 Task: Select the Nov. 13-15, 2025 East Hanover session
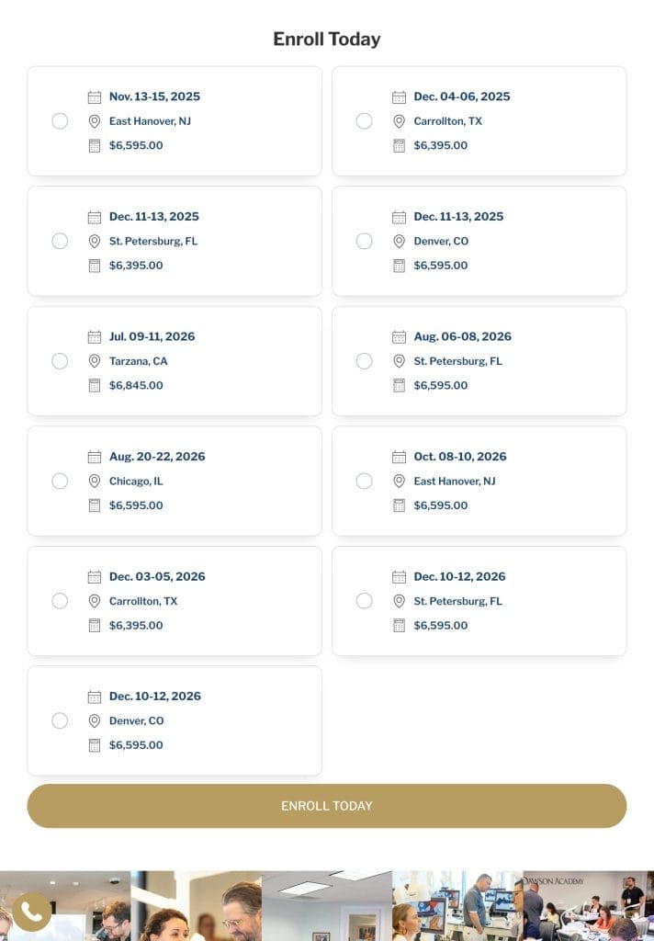coord(60,121)
